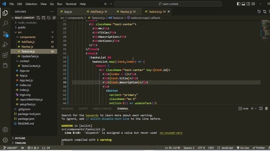Image resolution: width=270 pixels, height=151 pixels.
Task: Toggle the primary side bar layout icon
Action: tap(238, 4)
